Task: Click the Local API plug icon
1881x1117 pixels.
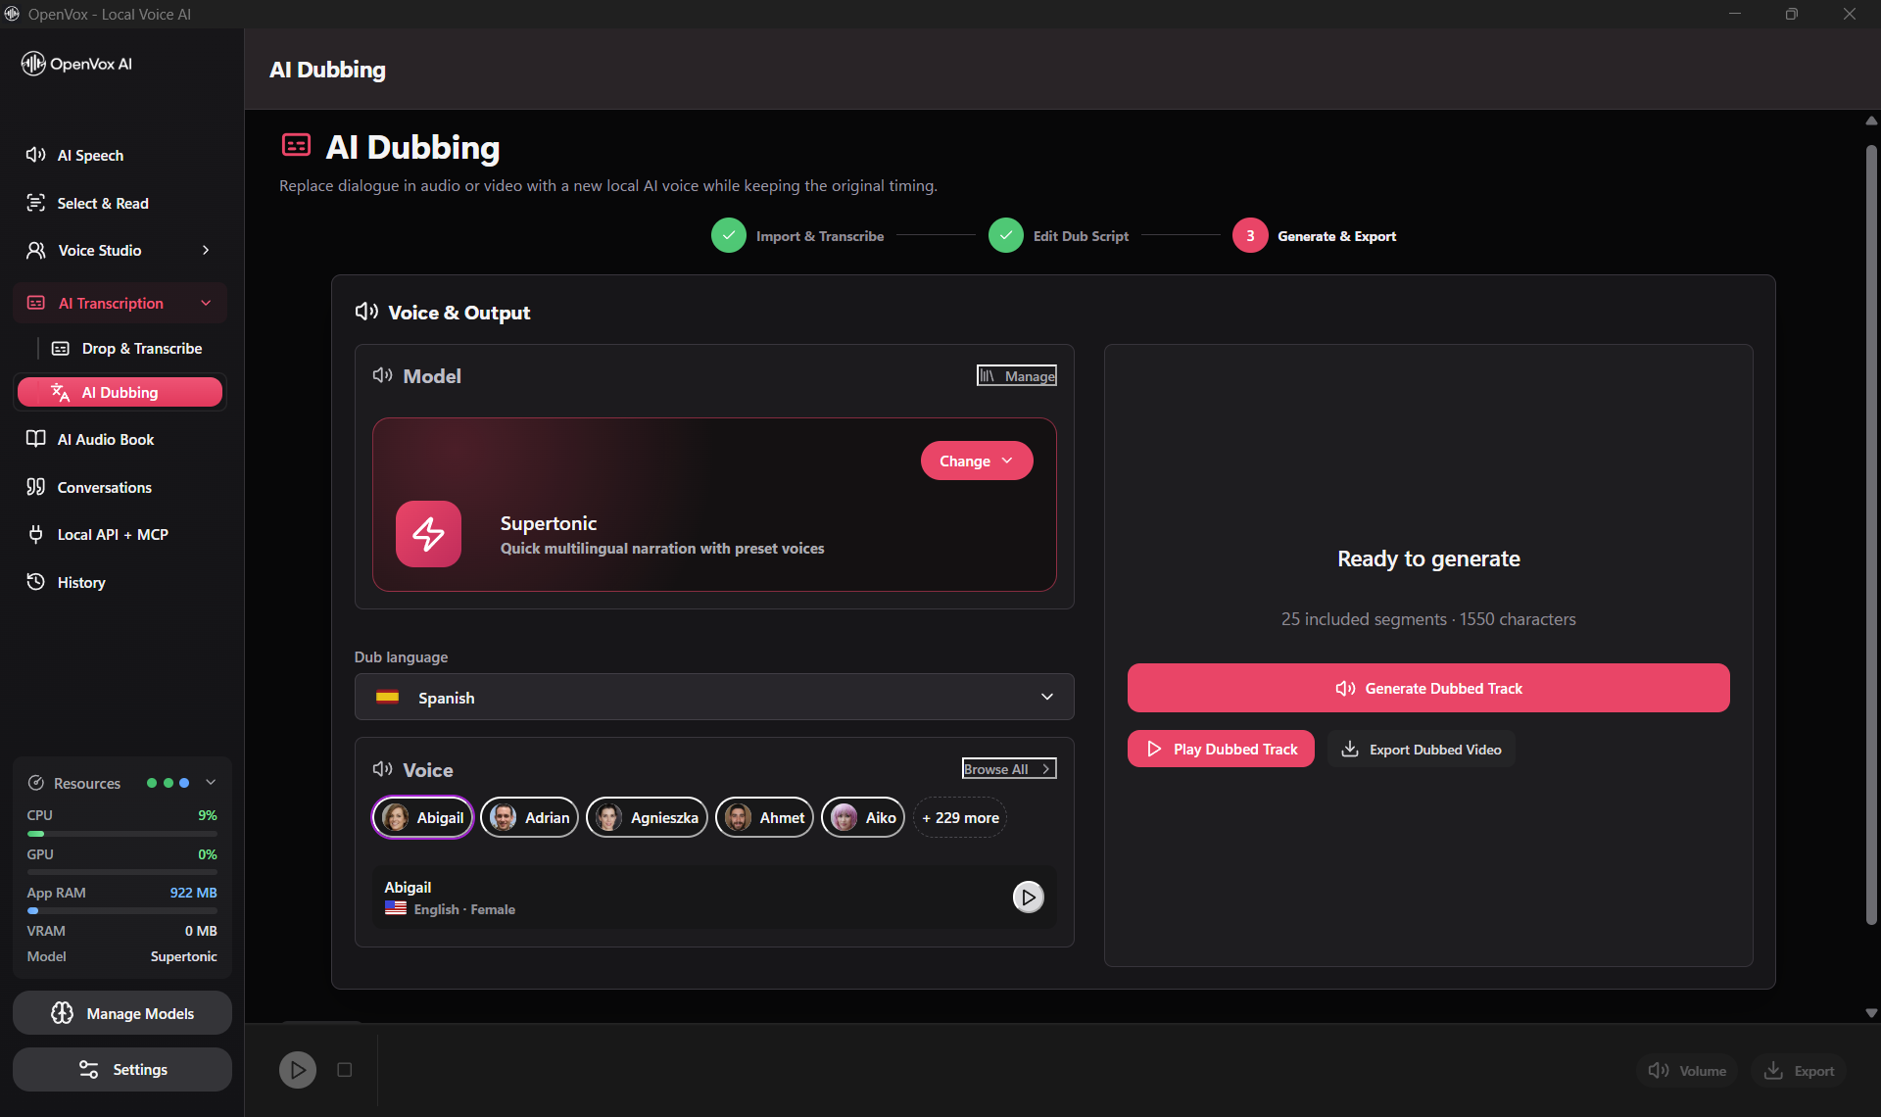Action: click(36, 534)
